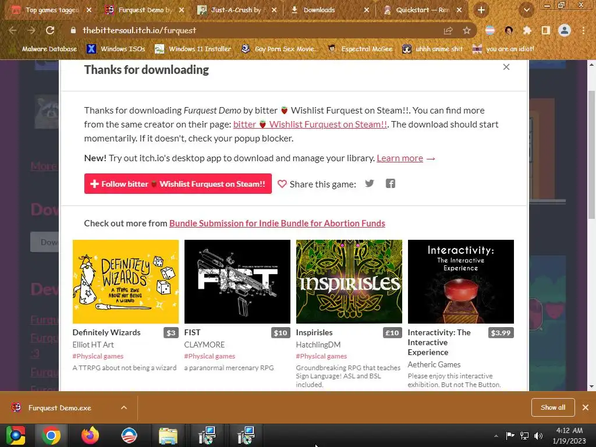596x447 pixels.
Task: Open Bundle Submission for Indie Bundle link
Action: tap(277, 223)
